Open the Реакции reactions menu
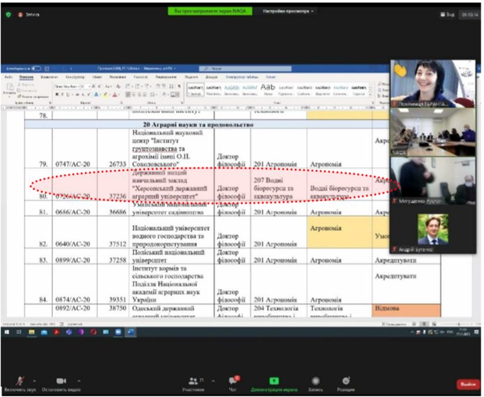Screen dimensions: 484x397 click(x=346, y=384)
